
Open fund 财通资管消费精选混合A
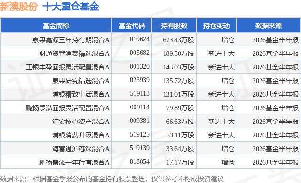point(74,53)
